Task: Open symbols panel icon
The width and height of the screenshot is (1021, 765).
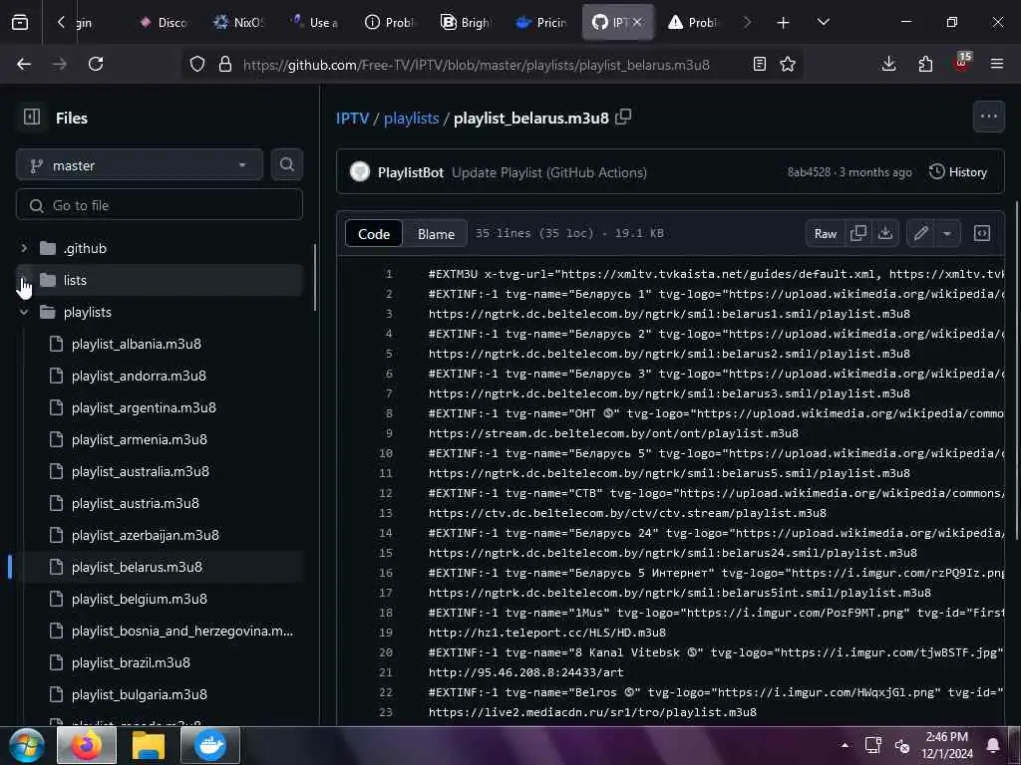Action: point(982,233)
